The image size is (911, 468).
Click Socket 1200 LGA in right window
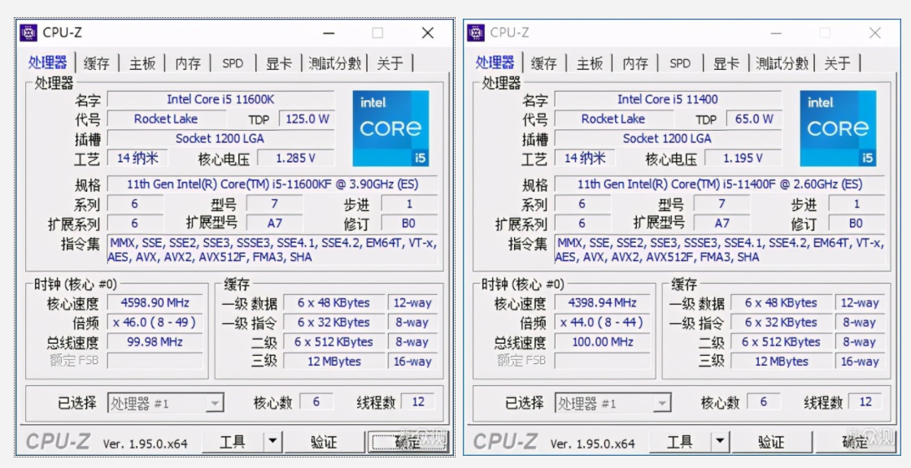coord(668,138)
